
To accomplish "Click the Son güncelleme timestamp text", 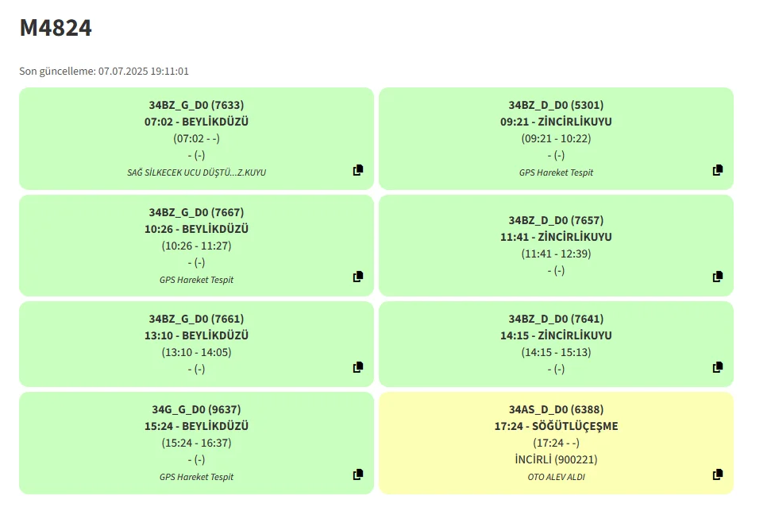I will [x=104, y=72].
